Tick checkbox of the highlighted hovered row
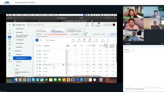 pos(37,65)
